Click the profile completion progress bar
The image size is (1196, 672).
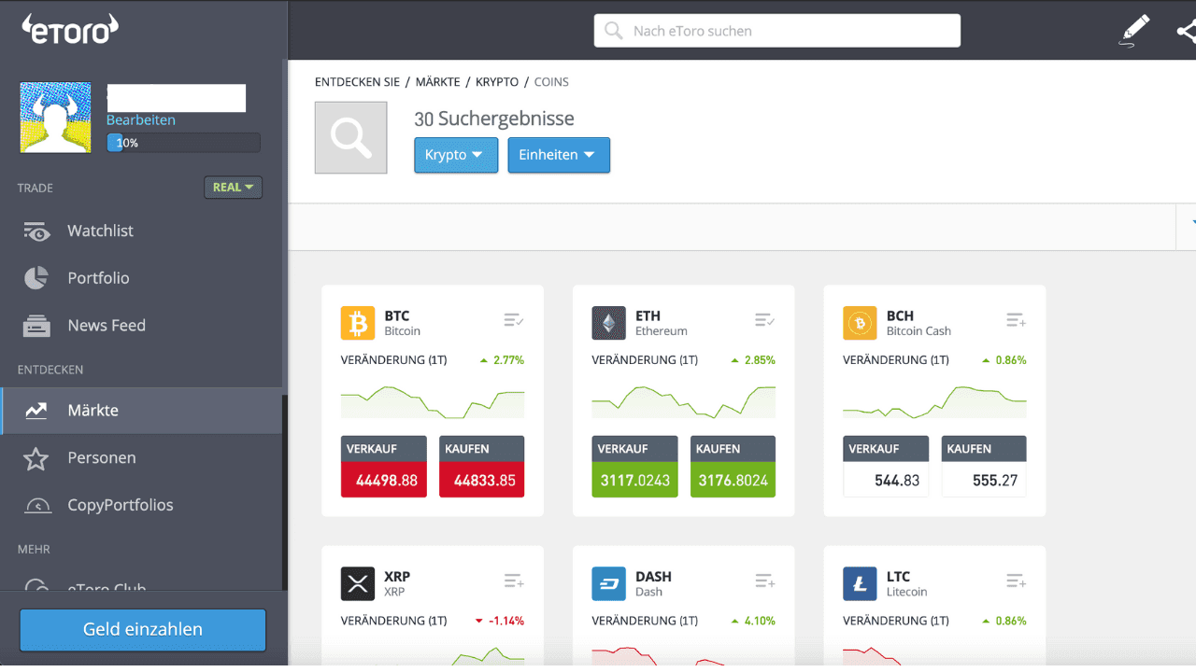tap(183, 143)
